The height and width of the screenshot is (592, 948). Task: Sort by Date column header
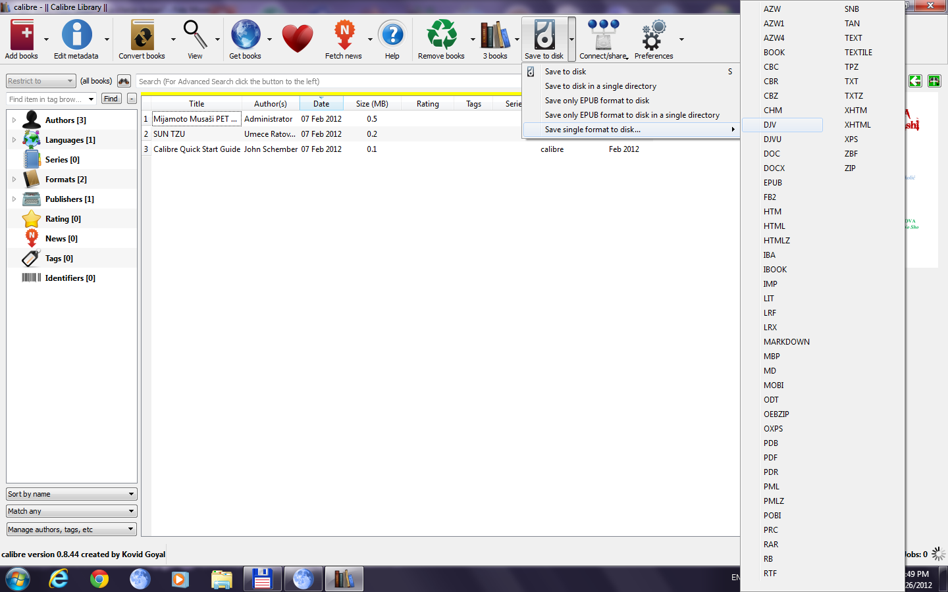point(321,104)
